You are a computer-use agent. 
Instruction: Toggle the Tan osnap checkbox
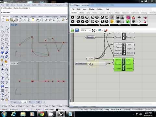[50, 106]
